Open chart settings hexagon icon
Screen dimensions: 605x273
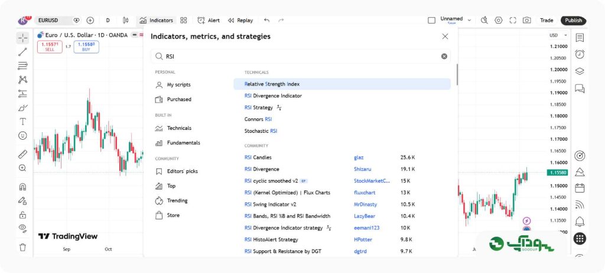[x=499, y=21]
